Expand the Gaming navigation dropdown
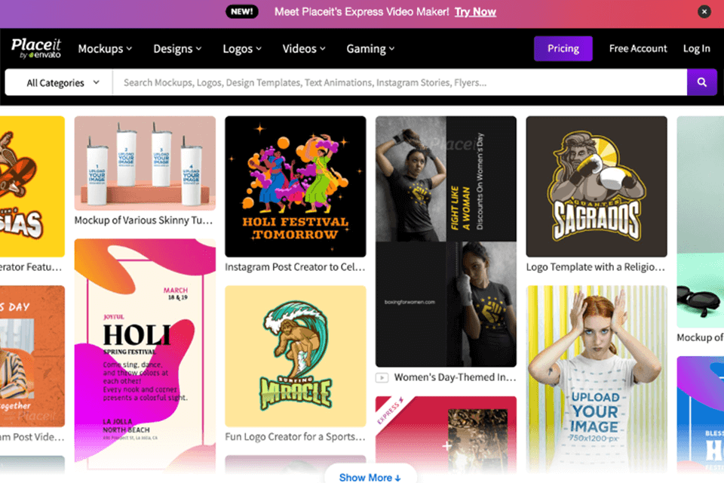Viewport: 724px width, 483px height. tap(370, 48)
